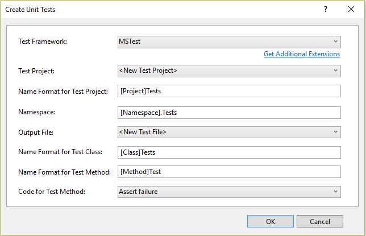Click the Create Unit Tests title bar text
The image size is (366, 236).
(x=31, y=10)
